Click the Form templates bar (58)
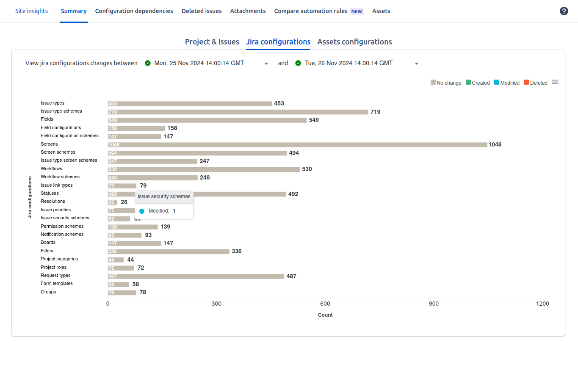 tap(119, 285)
